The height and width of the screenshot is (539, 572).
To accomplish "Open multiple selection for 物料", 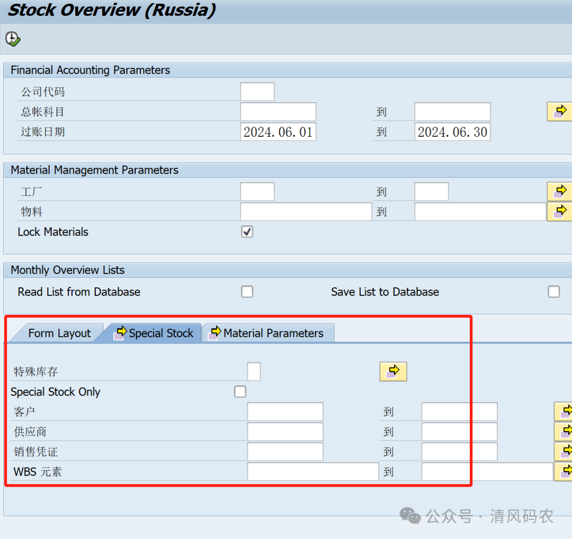I will click(559, 211).
